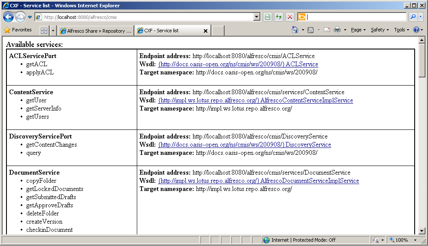Click the getACL operation text
Image resolution: width=428 pixels, height=246 pixels.
pyautogui.click(x=37, y=64)
